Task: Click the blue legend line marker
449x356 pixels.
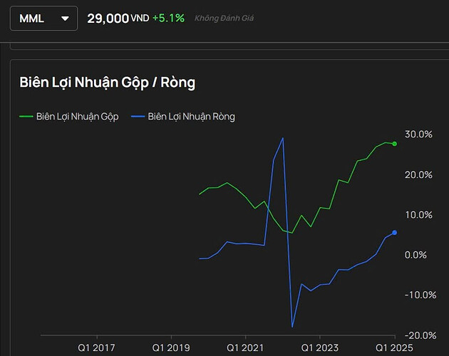Action: tap(138, 117)
